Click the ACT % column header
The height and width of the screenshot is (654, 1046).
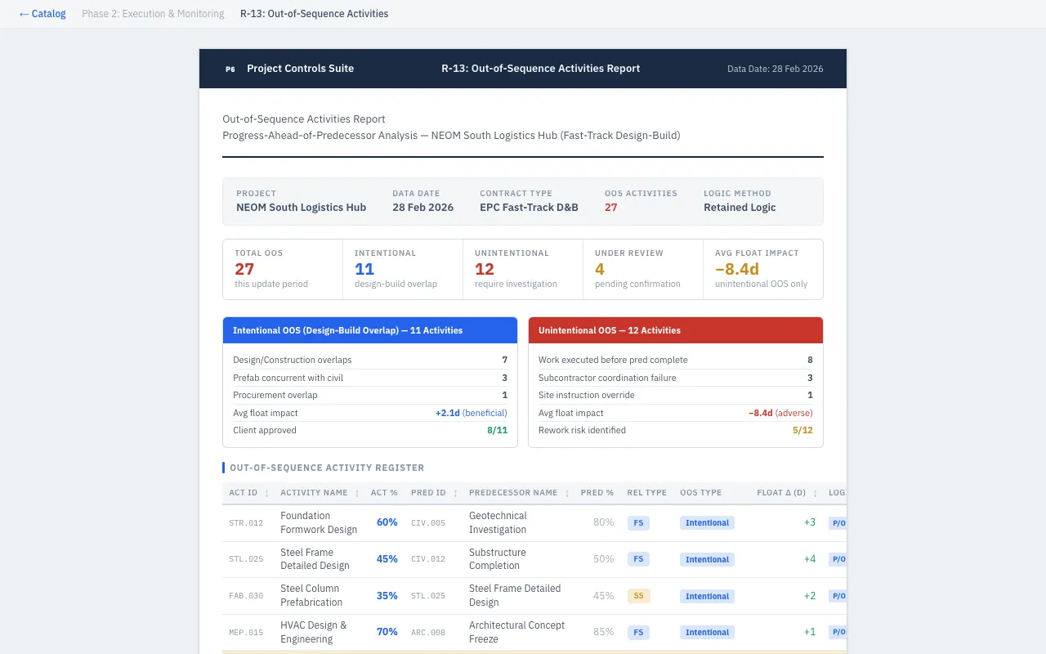click(384, 493)
